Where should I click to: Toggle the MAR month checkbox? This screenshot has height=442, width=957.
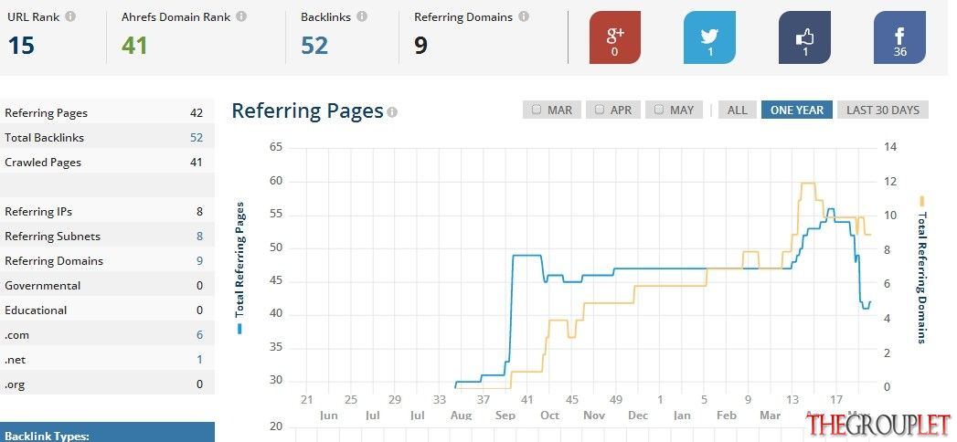coord(537,110)
